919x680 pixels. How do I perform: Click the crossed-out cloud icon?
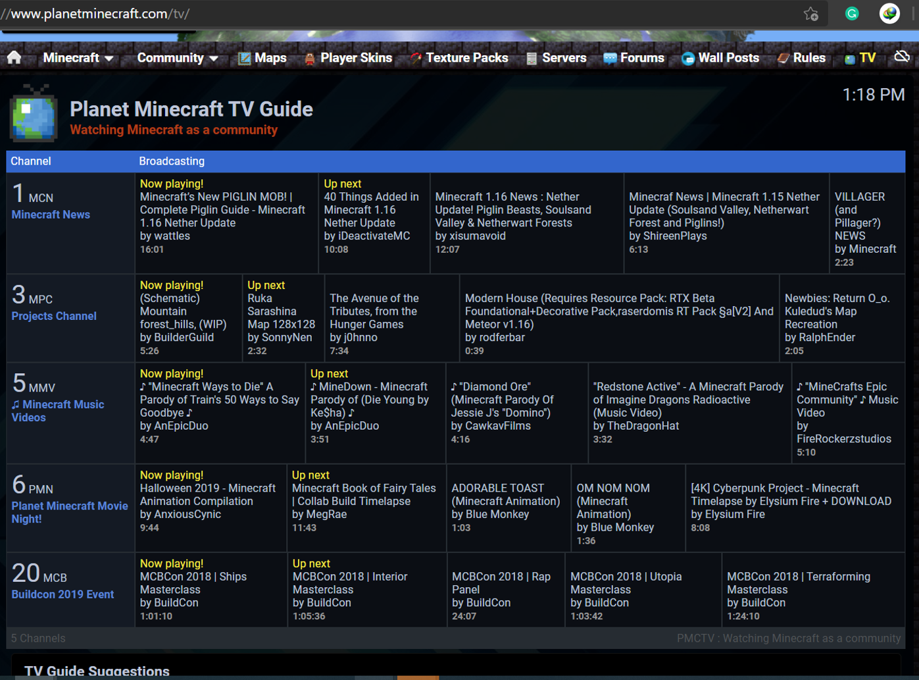coord(902,57)
